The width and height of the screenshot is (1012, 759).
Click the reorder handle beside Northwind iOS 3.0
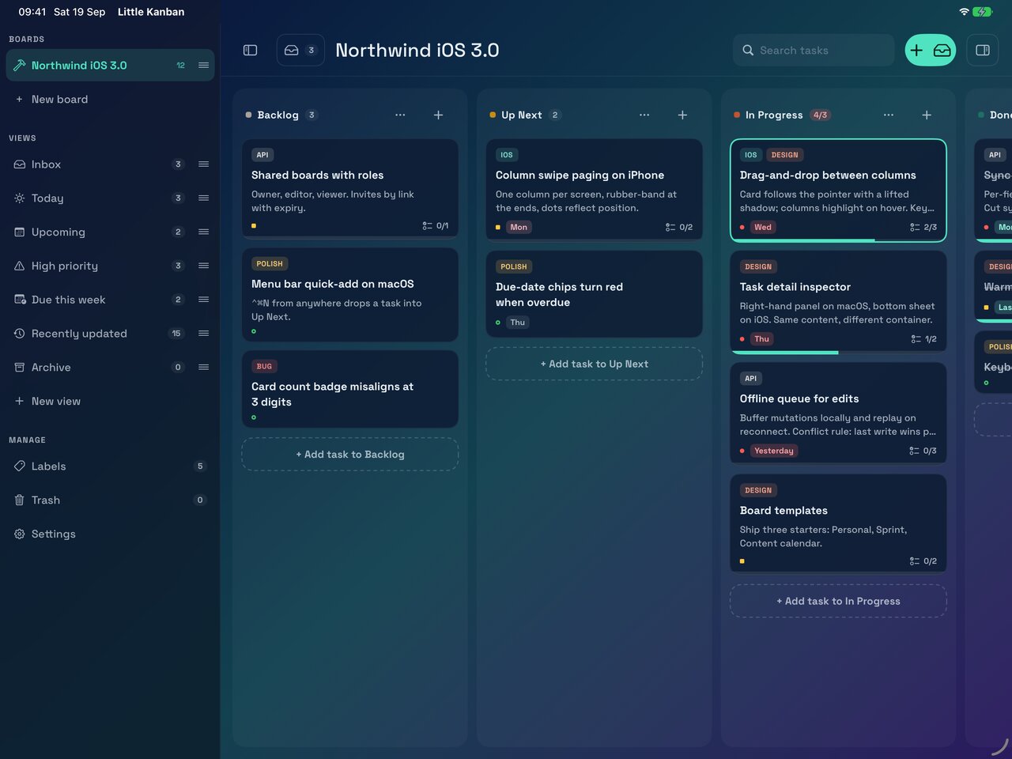tap(203, 66)
